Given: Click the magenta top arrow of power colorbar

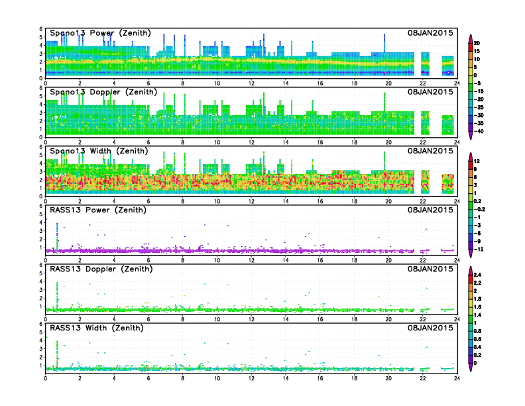Looking at the screenshot, I should point(471,38).
